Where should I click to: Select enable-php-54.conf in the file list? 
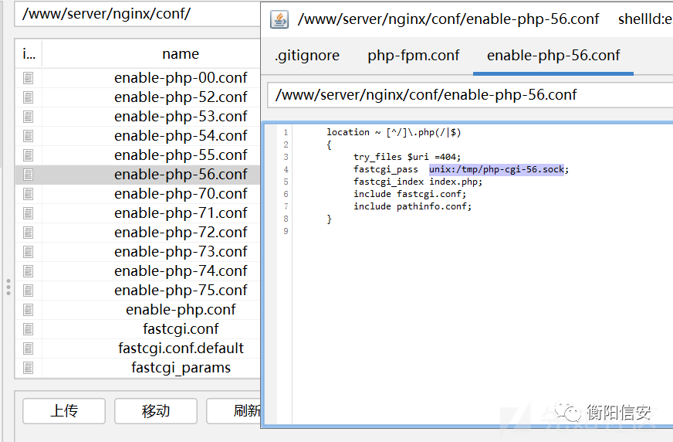[x=181, y=136]
